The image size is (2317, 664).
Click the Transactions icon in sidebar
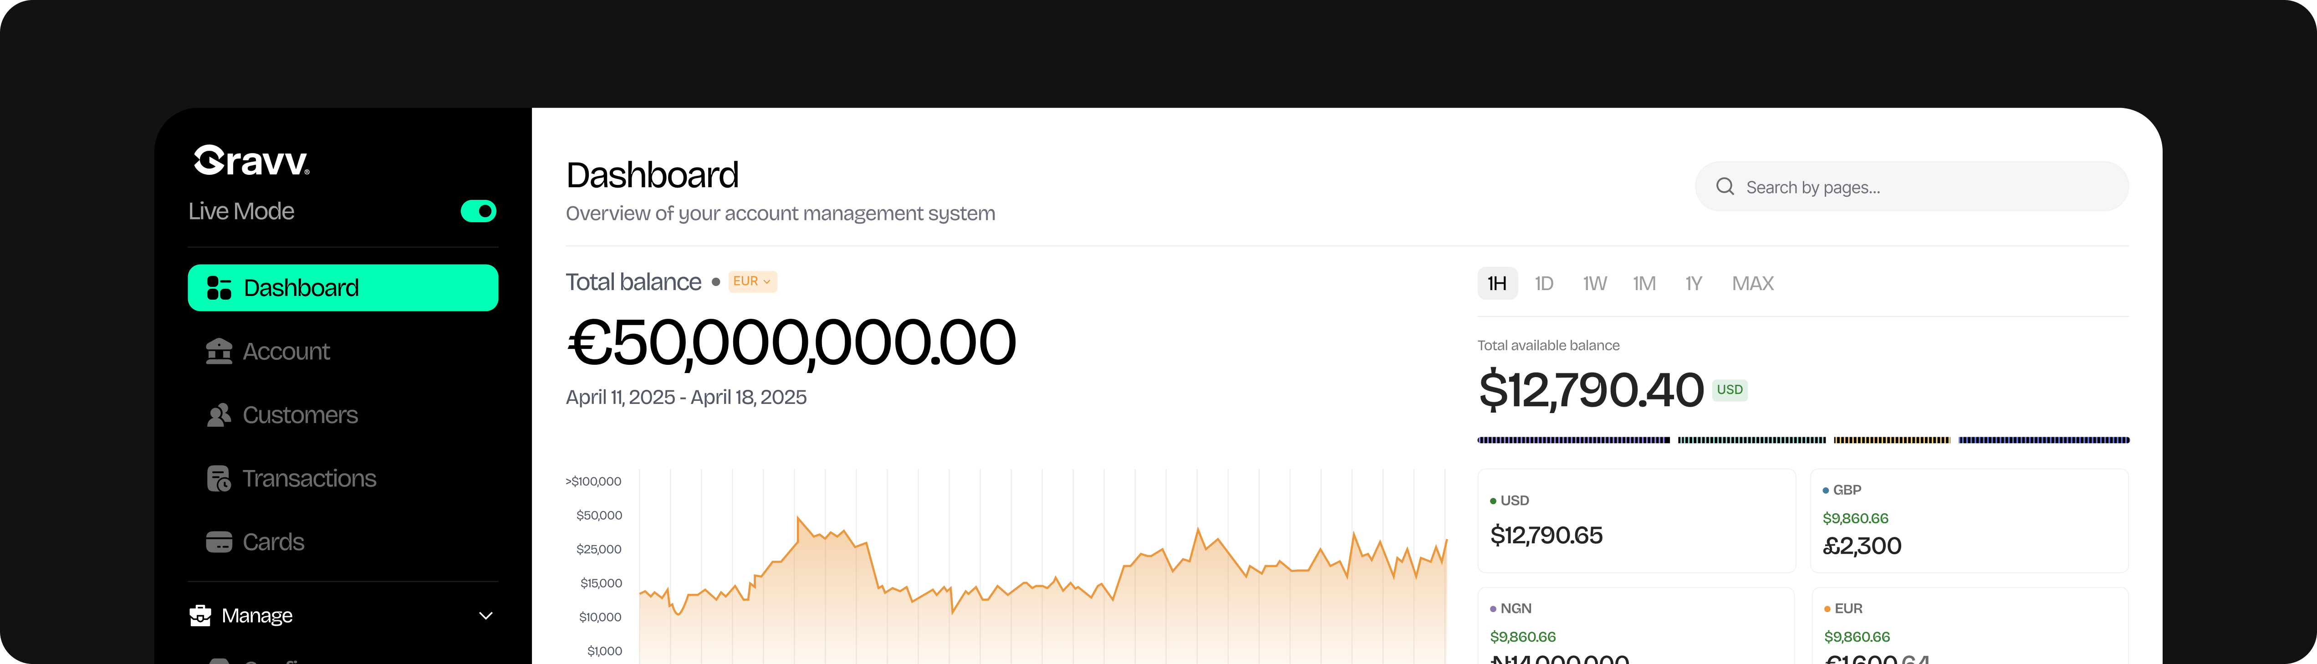[x=219, y=479]
